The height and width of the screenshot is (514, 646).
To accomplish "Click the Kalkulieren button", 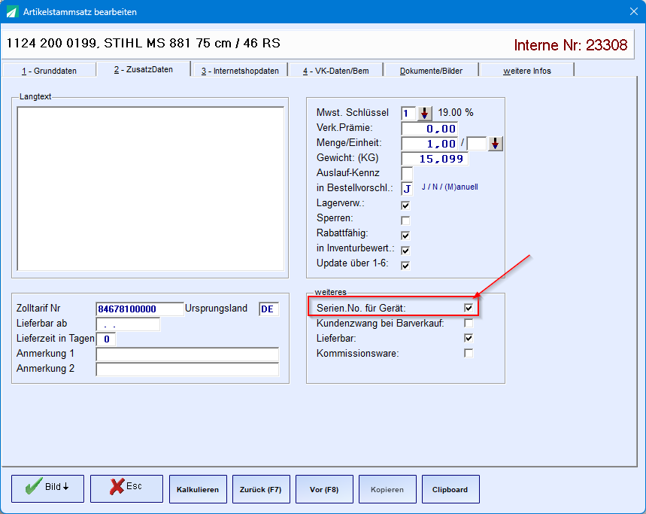I will 198,489.
